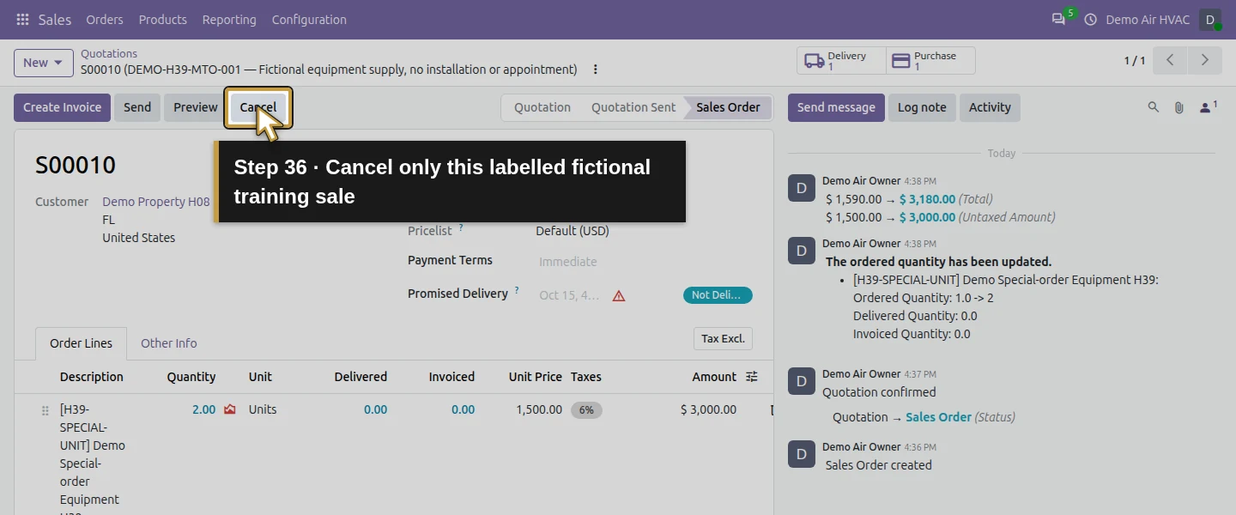Image resolution: width=1236 pixels, height=515 pixels.
Task: Click the Log note button
Action: [922, 107]
